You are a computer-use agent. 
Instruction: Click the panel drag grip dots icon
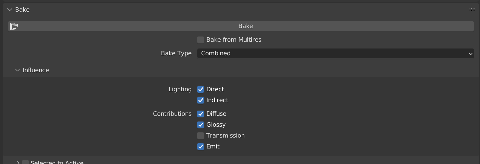click(x=472, y=10)
